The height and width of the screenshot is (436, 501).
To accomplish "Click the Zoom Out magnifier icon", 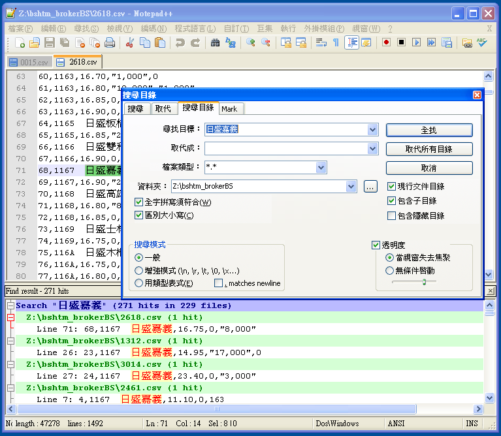I will pos(265,43).
